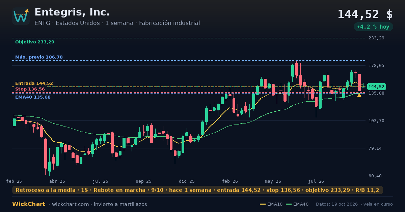405x212 pixels.
Task: Select the EMA40 green legend entry
Action: point(297,204)
